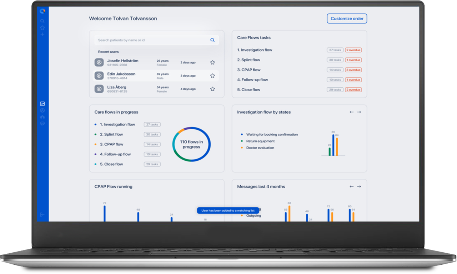Open the dashboard chart icon in sidebar
This screenshot has height=274, width=457.
[42, 104]
